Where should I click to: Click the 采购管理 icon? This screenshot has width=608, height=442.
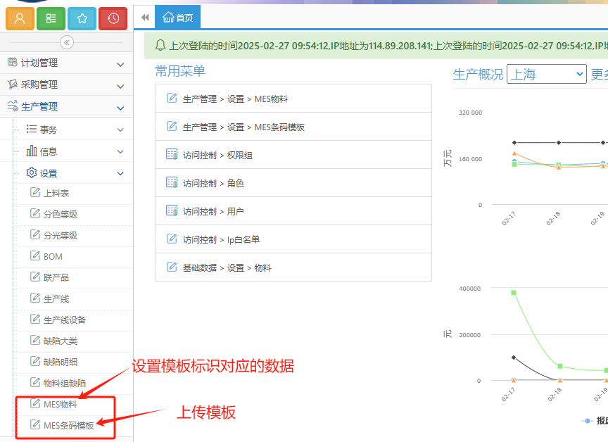(13, 84)
